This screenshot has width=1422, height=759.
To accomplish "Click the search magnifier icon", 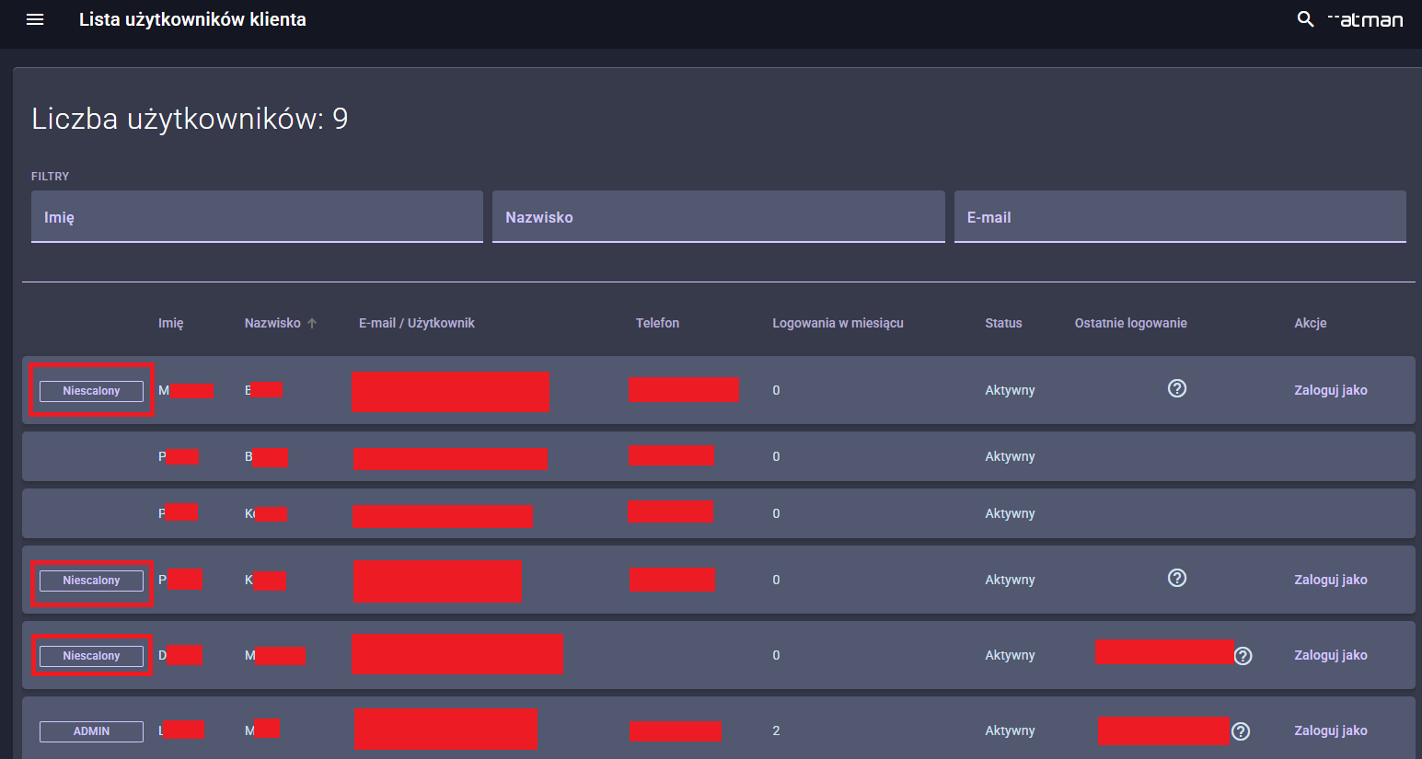I will [x=1305, y=19].
